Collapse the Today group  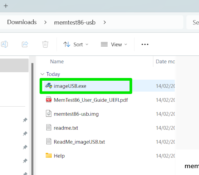pyautogui.click(x=42, y=74)
